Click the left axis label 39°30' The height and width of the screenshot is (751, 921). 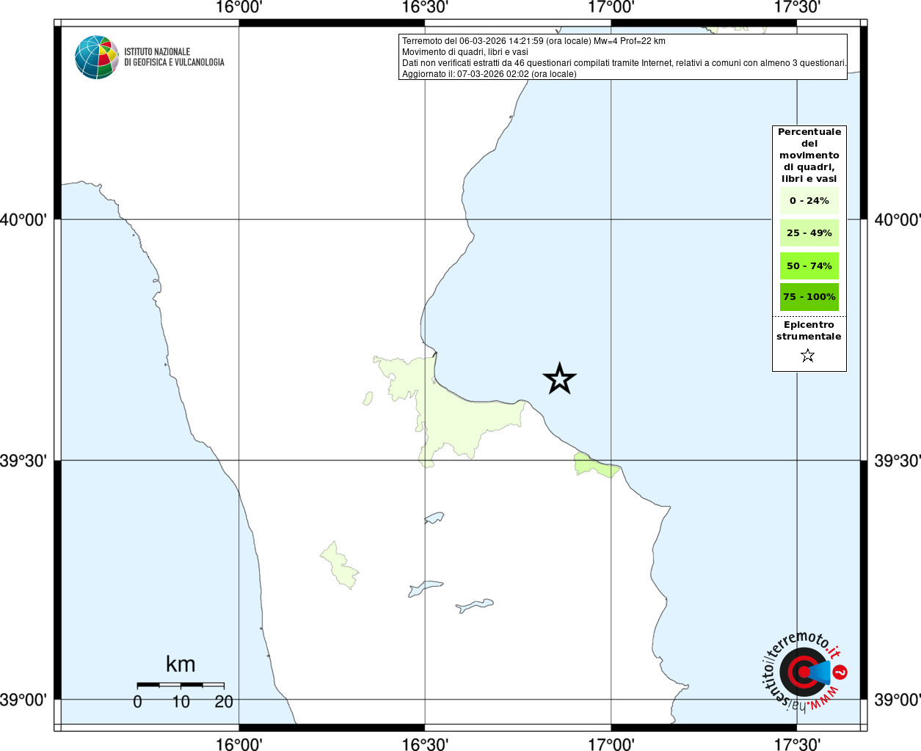[x=23, y=461]
